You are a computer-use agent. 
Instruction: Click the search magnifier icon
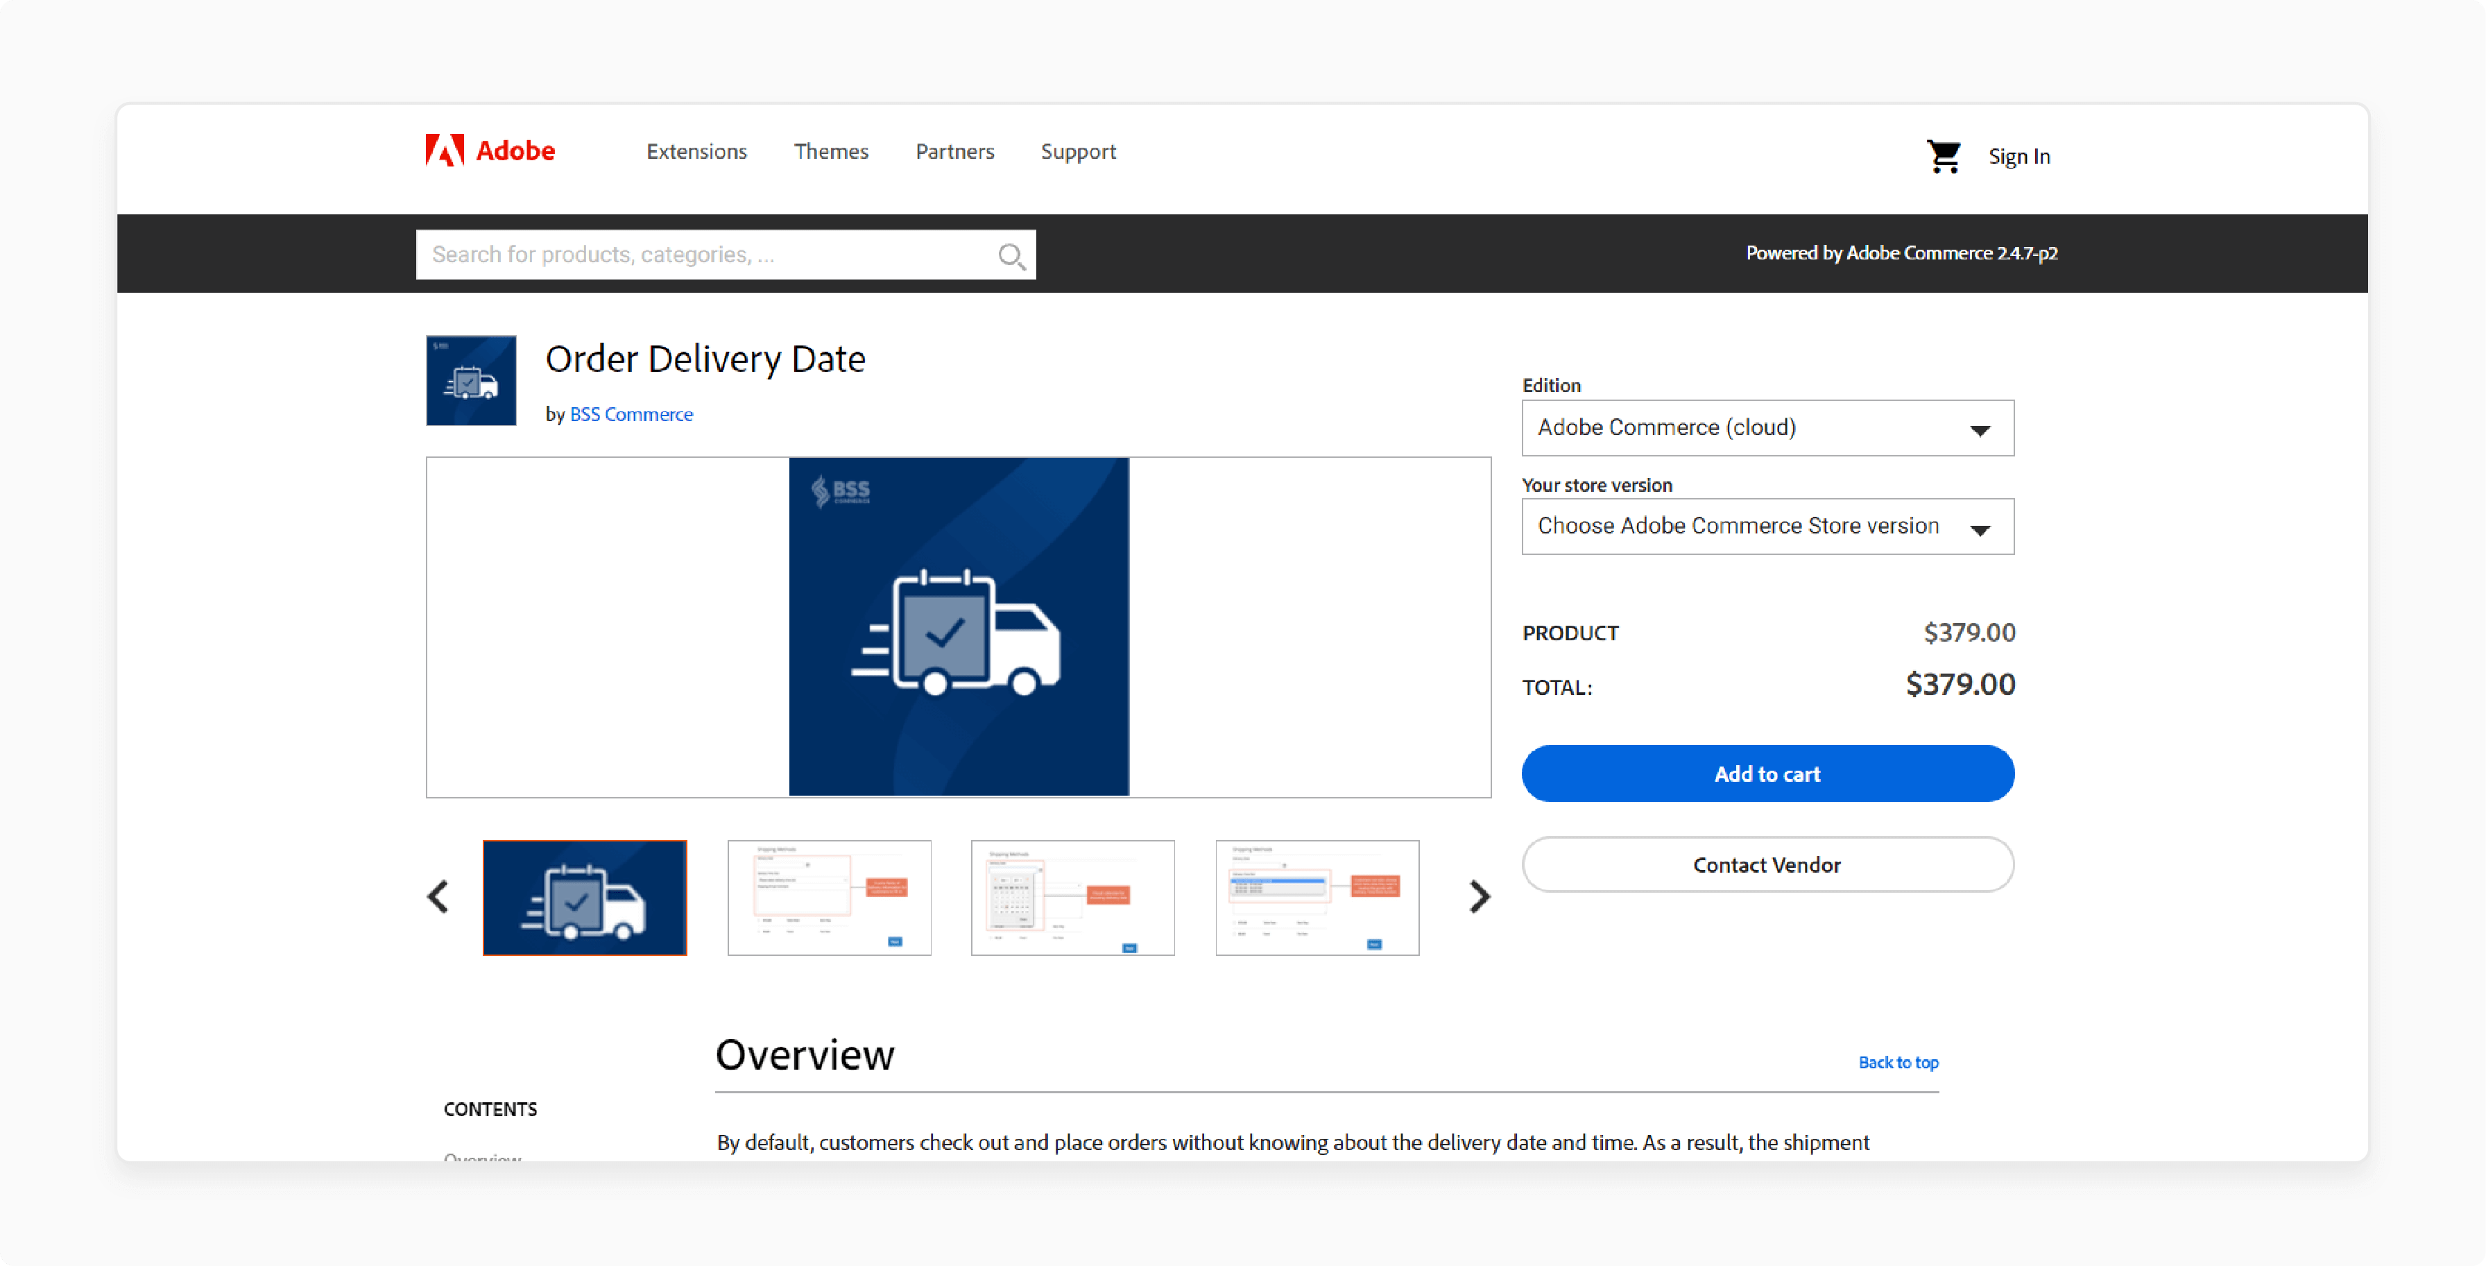pos(1011,256)
